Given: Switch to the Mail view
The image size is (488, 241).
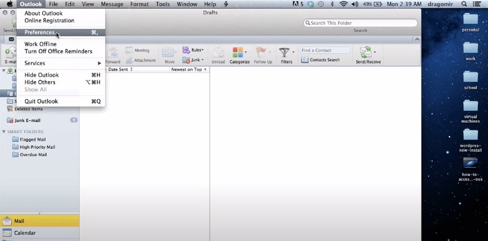Looking at the screenshot, I should click(x=40, y=221).
